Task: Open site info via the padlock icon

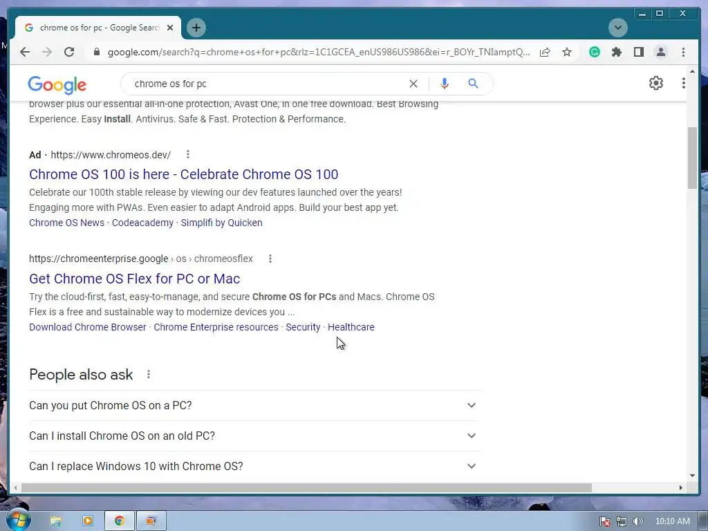Action: point(96,52)
